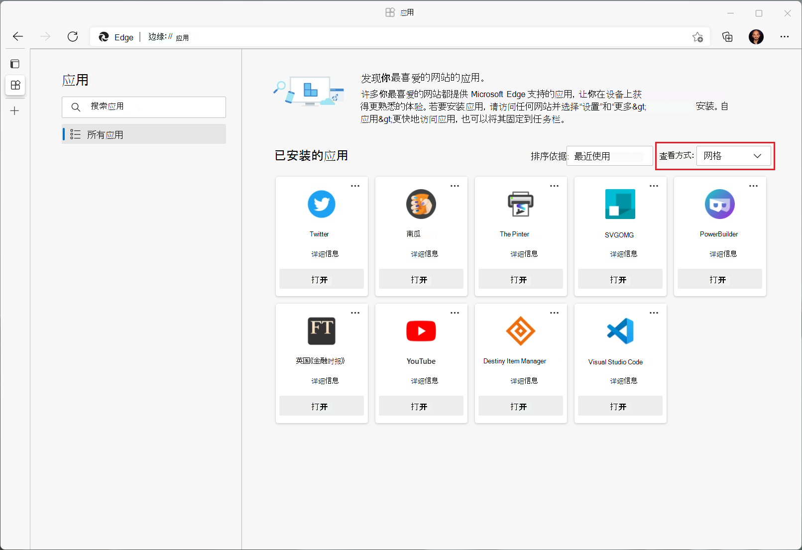802x550 pixels.
Task: View 详细信息 for SVGOMG
Action: point(624,254)
